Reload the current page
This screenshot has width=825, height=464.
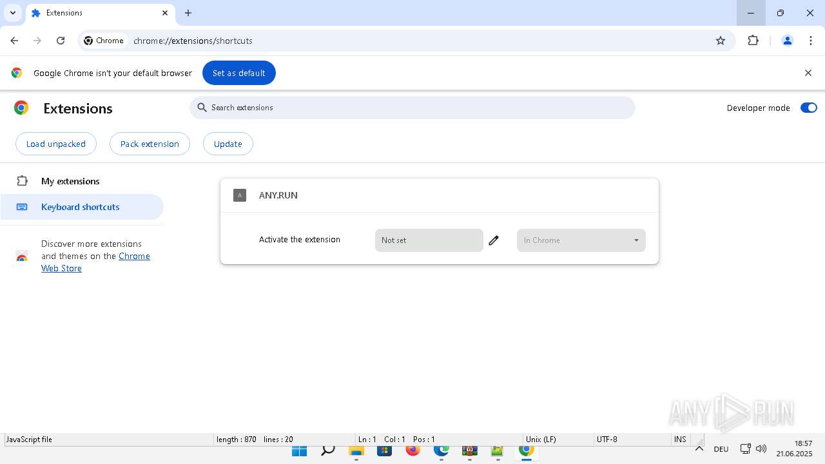61,41
